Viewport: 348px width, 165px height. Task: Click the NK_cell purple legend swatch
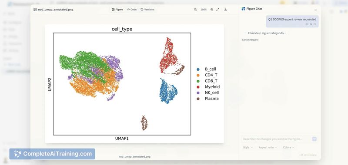click(198, 92)
